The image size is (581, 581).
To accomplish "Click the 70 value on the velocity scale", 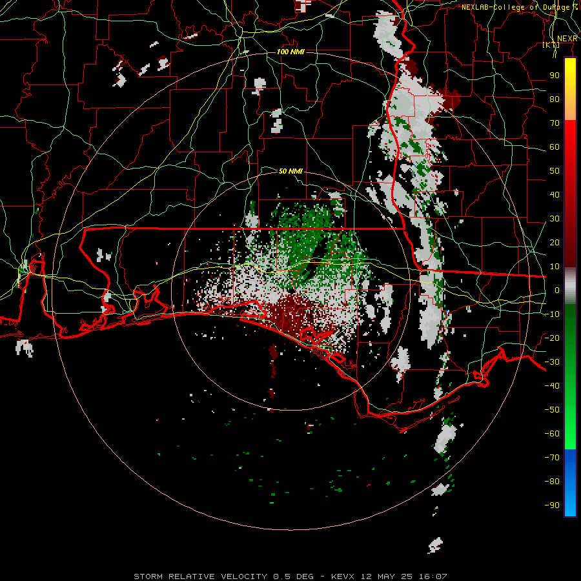I will pos(555,123).
